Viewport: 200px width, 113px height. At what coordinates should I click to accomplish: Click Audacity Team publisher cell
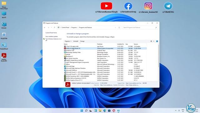click(x=101, y=50)
